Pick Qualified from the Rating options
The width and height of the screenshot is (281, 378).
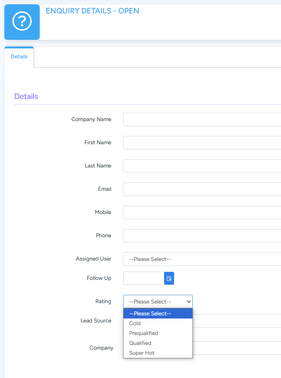158,343
